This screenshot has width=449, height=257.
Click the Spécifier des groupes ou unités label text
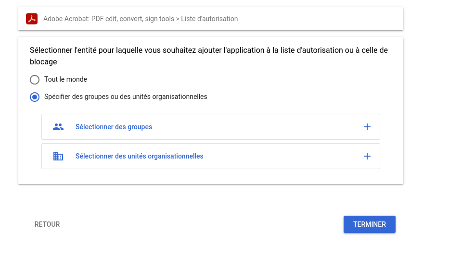(126, 97)
